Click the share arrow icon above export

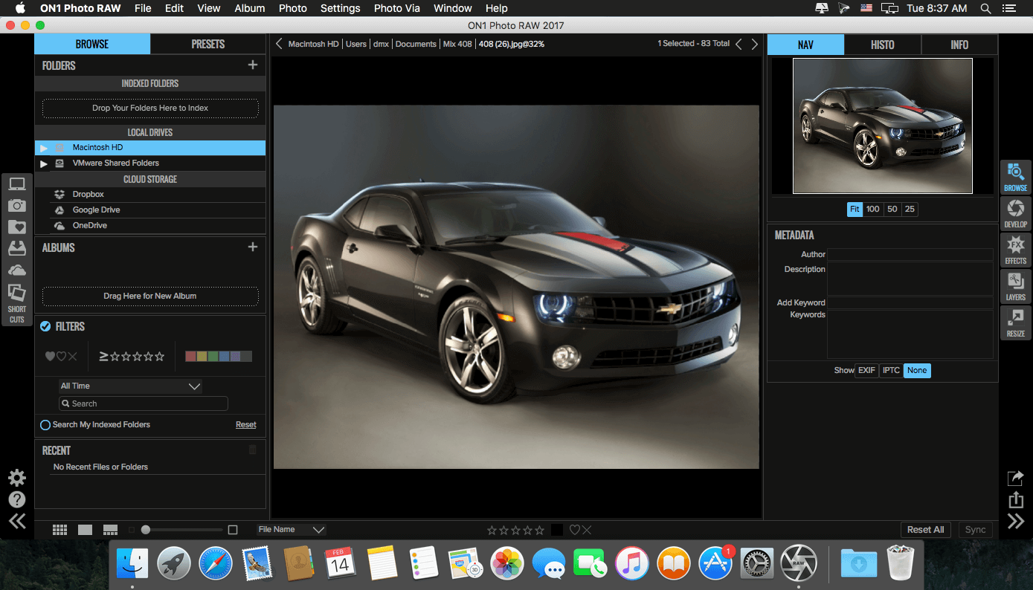click(x=1015, y=478)
